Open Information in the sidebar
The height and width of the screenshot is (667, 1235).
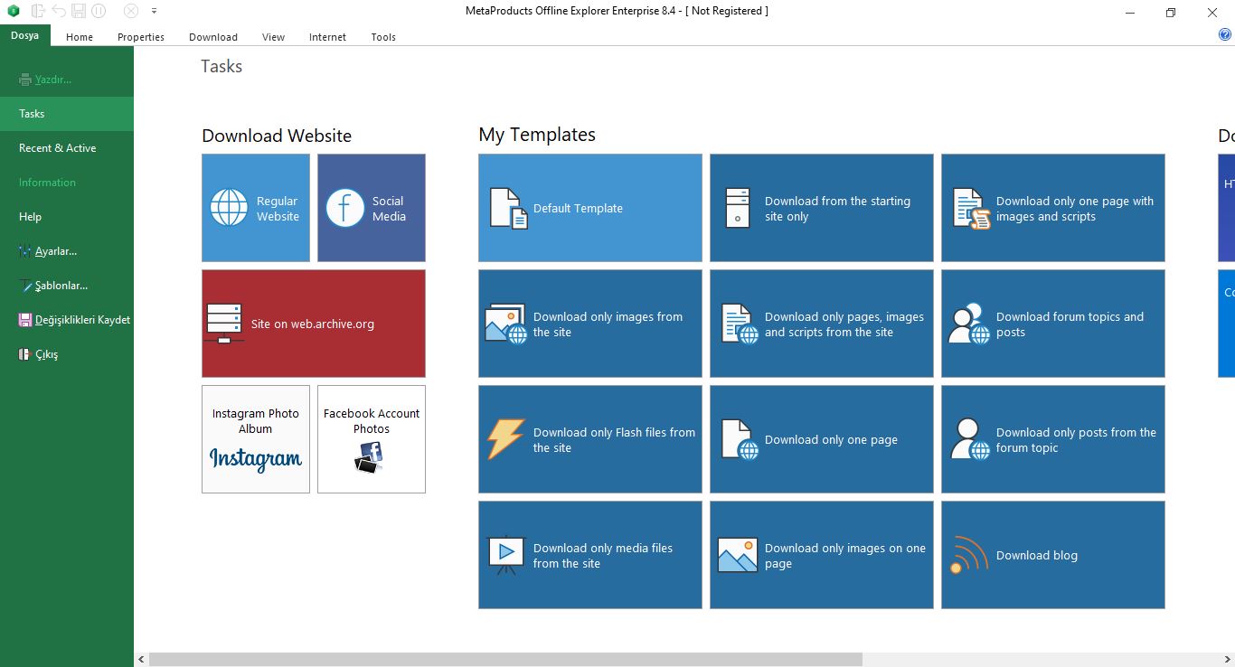pyautogui.click(x=67, y=183)
